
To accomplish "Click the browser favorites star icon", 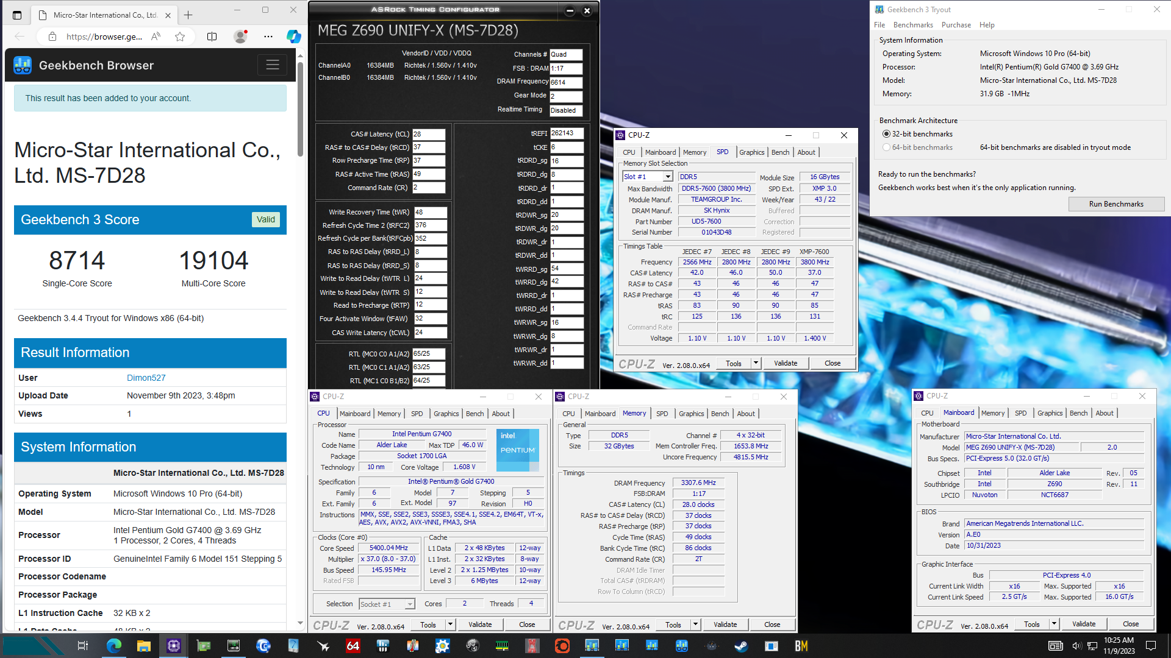I will [180, 37].
